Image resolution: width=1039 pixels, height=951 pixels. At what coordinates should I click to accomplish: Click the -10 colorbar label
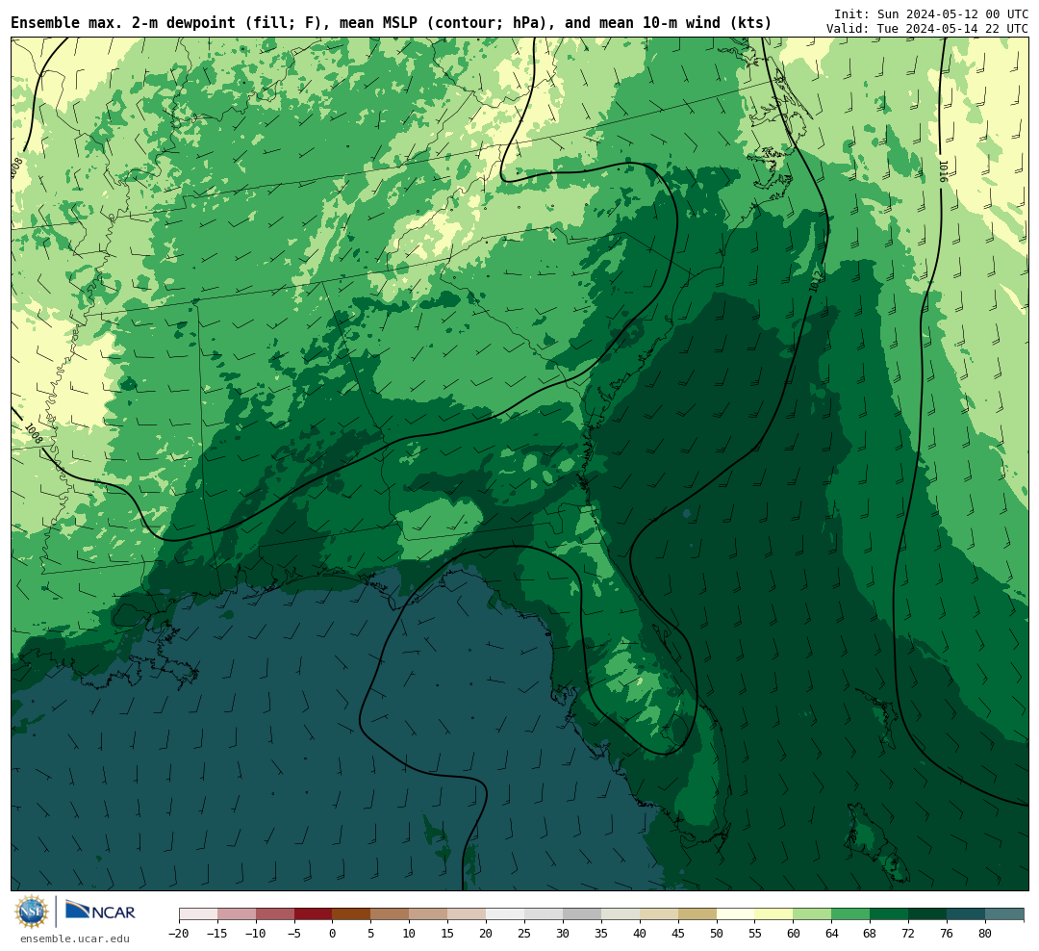(256, 933)
